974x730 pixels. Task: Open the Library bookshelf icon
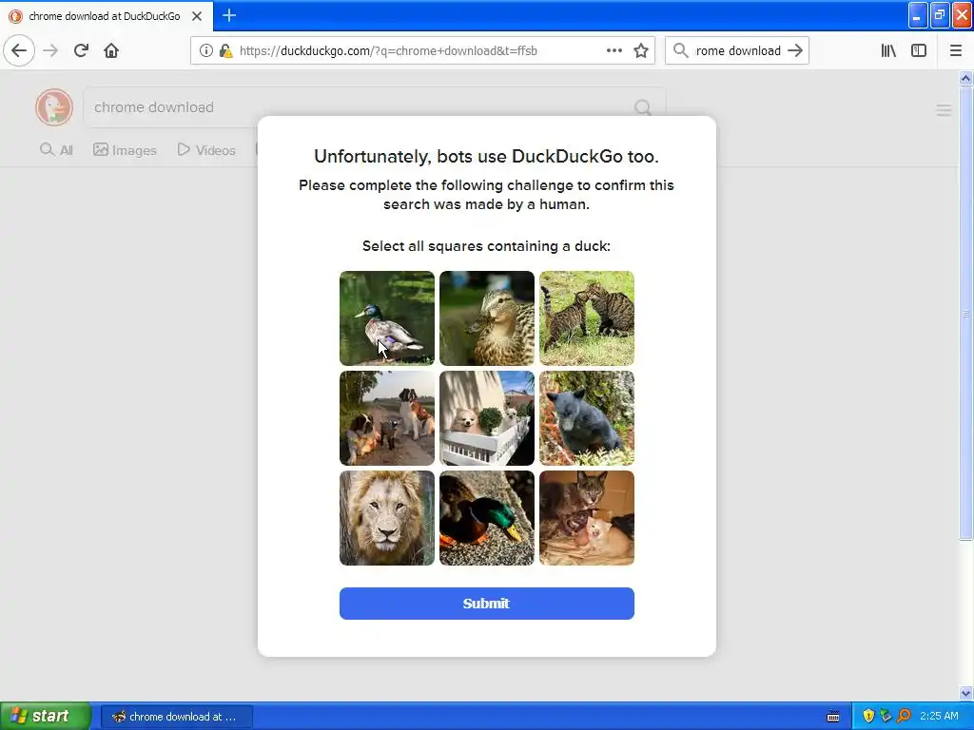tap(888, 50)
